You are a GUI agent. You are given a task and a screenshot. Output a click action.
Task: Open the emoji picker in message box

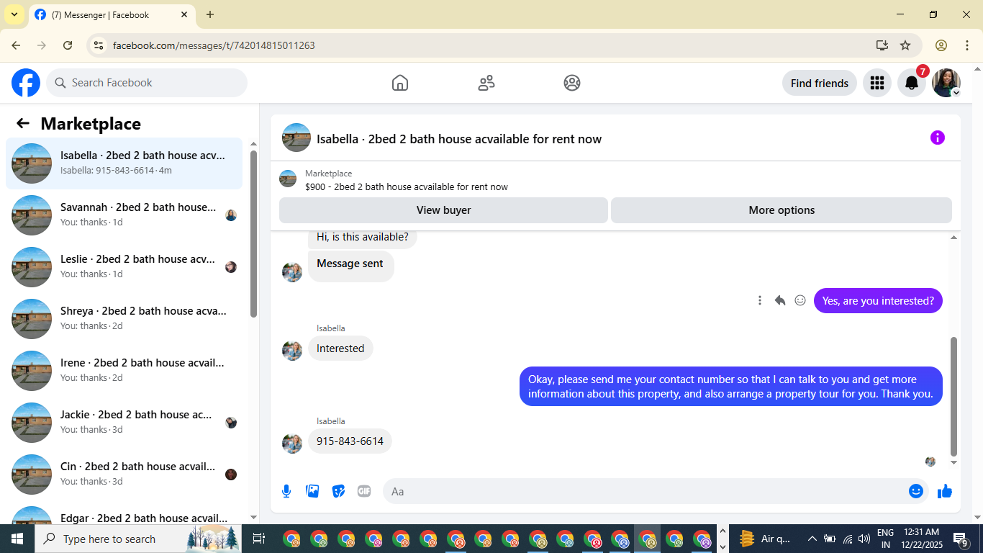(916, 491)
